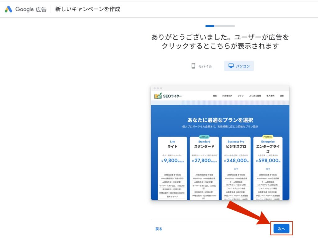Screen dimensions: 318x238
Task: Click the SEOライター chart logo in preview
Action: (x=158, y=96)
